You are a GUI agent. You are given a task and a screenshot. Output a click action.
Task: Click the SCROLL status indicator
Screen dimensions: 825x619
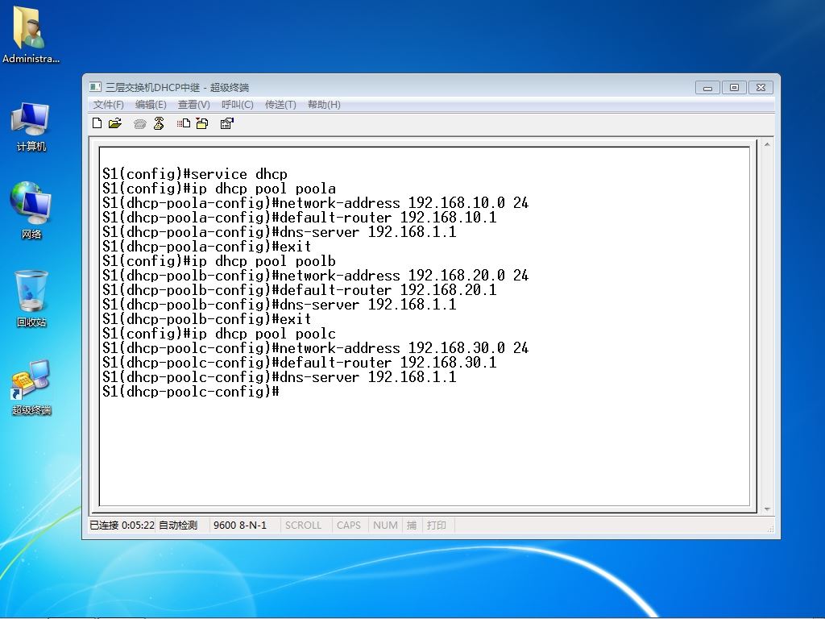tap(303, 526)
